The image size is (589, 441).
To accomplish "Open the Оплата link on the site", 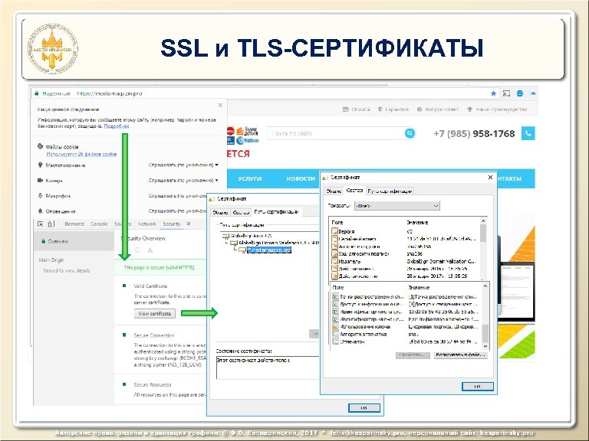I will [356, 109].
